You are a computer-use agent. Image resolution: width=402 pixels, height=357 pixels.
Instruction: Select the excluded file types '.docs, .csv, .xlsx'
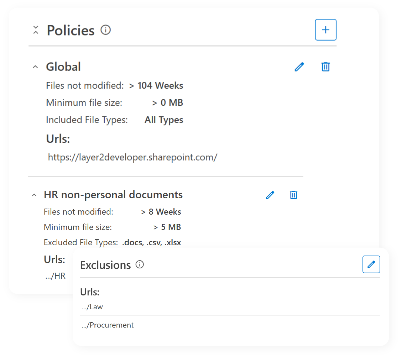pyautogui.click(x=152, y=242)
